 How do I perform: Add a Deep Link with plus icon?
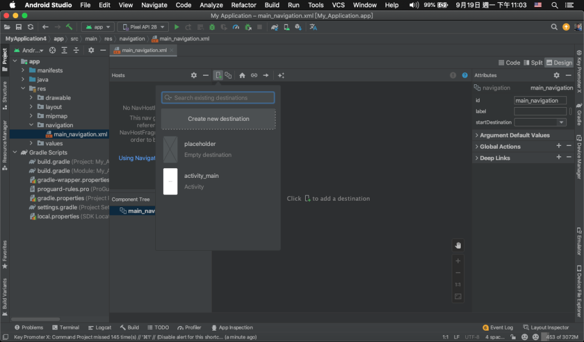tap(559, 157)
